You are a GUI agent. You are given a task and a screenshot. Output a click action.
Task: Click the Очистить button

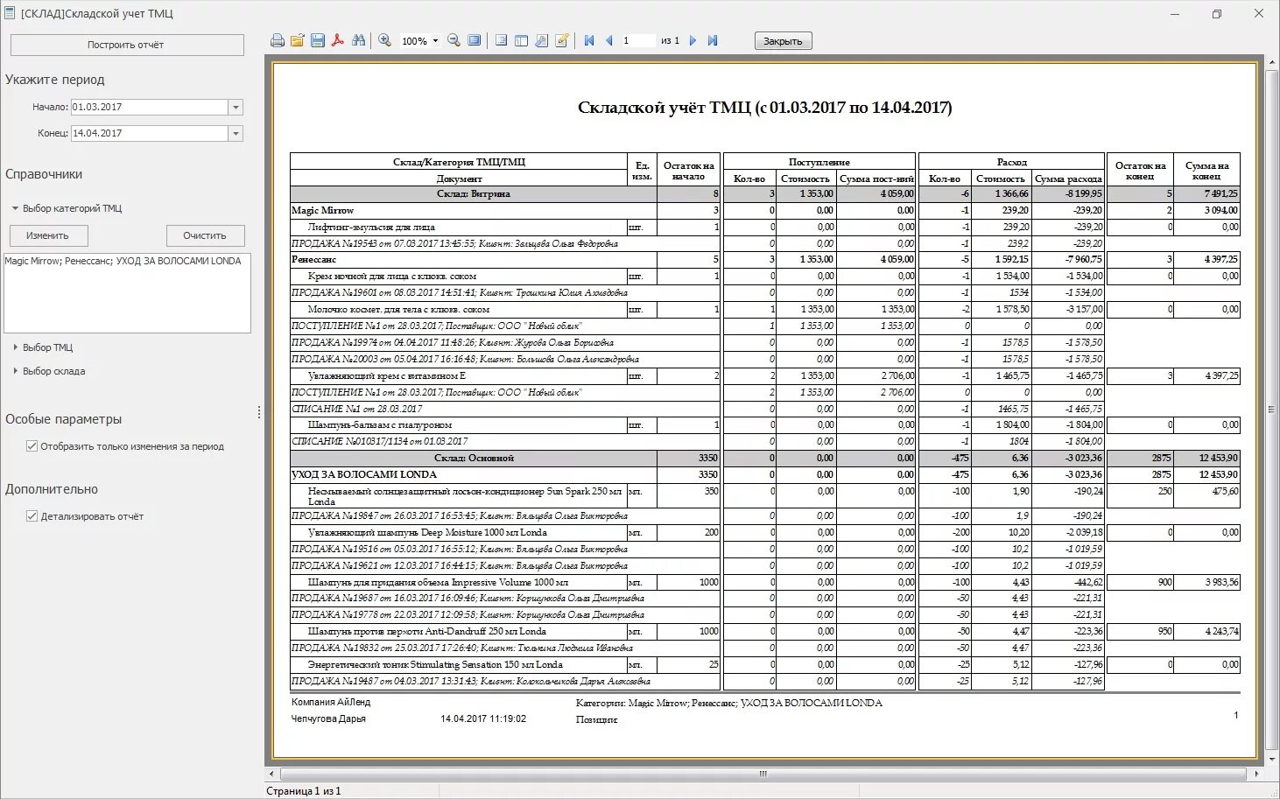[205, 235]
